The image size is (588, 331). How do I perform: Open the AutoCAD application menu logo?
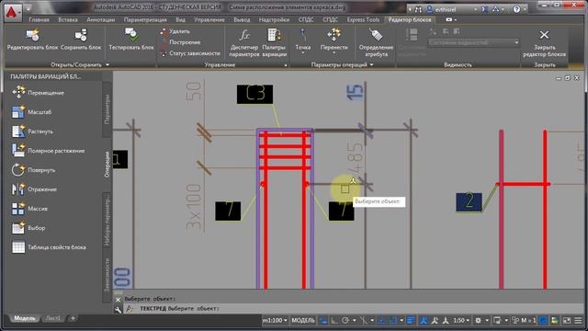12,12
